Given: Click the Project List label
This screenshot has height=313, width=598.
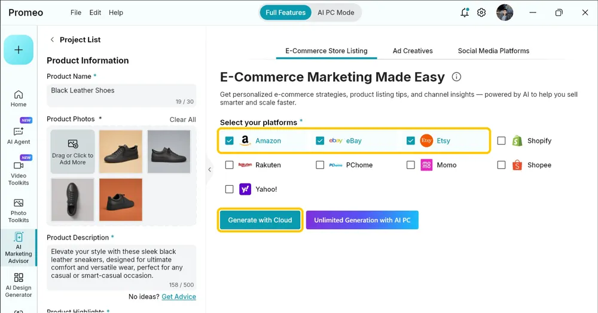Looking at the screenshot, I should [x=80, y=39].
